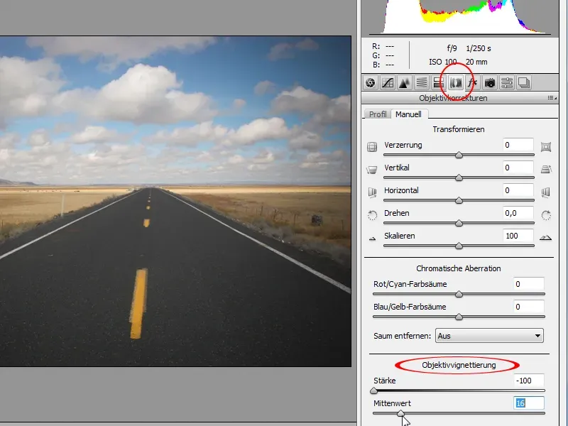Select the Manuell tab
Screen dimensions: 568x426
point(409,114)
